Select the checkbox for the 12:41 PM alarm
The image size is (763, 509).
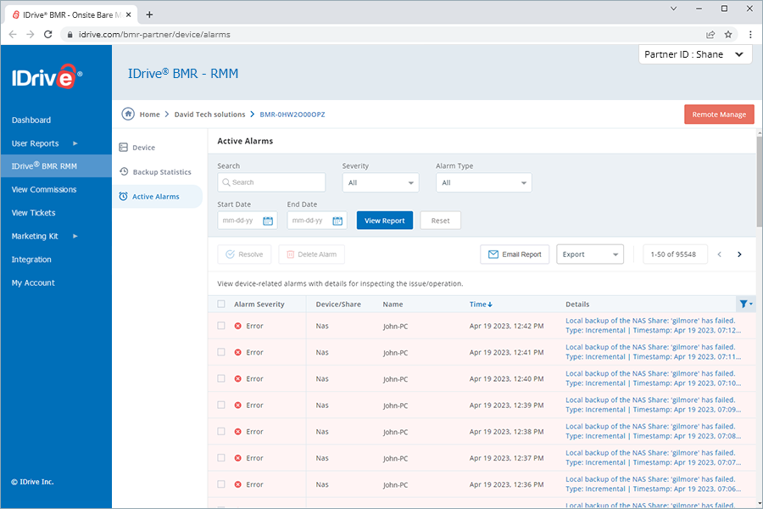221,352
